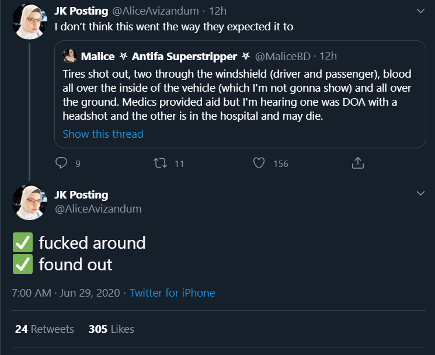Viewport: 435px width, 355px height.
Task: Open the Malice Antifa Superstripper display name
Action: (x=166, y=56)
